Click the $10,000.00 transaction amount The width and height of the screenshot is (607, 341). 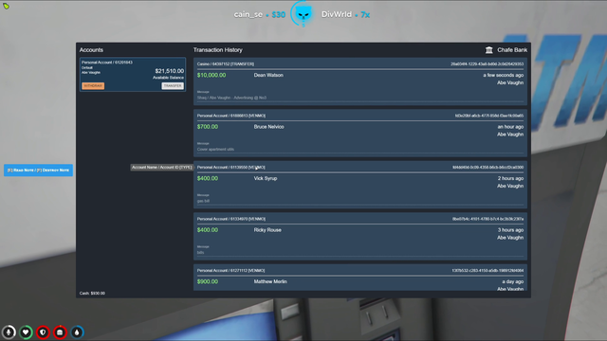(212, 75)
